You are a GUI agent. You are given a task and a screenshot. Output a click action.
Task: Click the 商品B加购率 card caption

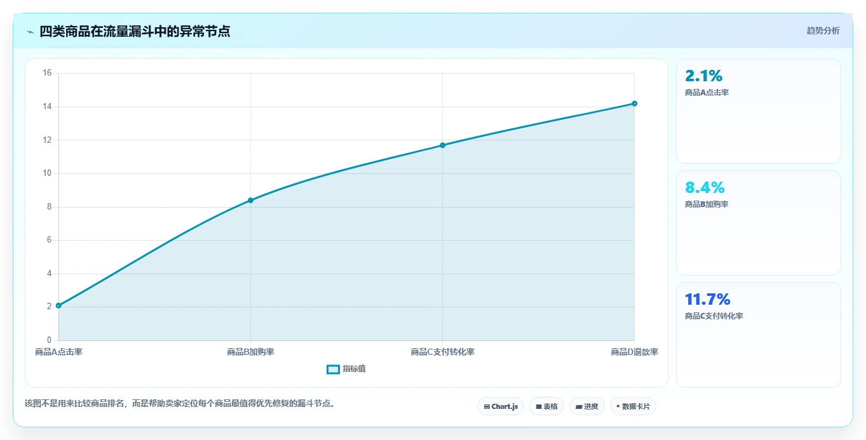pyautogui.click(x=707, y=204)
